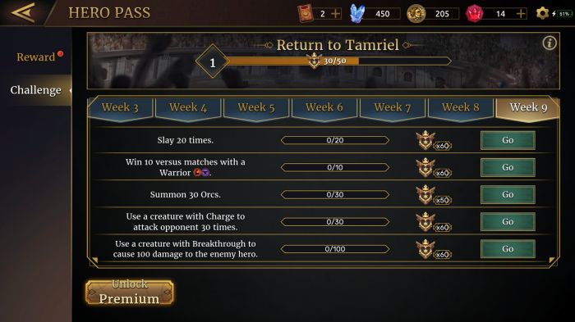Viewport: 575px width, 322px height.
Task: Click the back arrow icon
Action: 23,13
